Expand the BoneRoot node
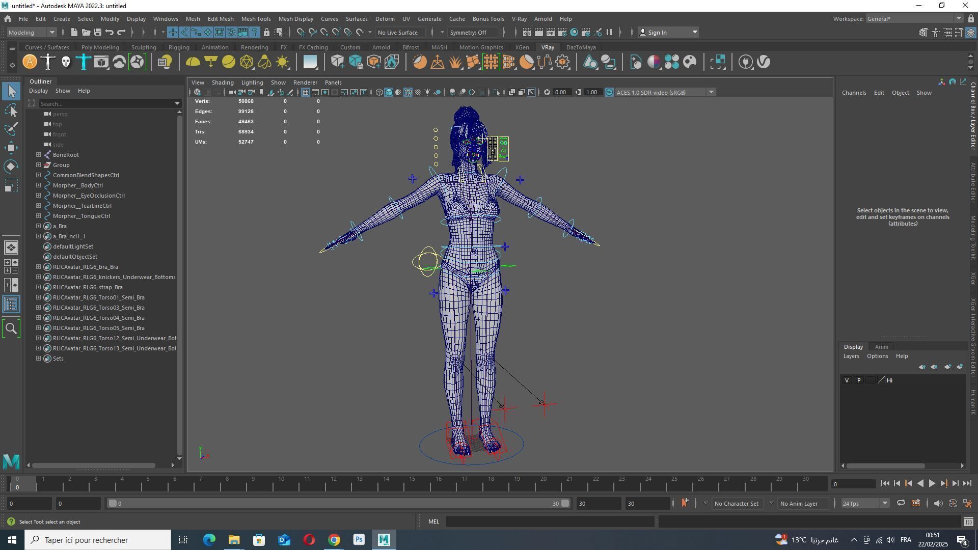The width and height of the screenshot is (978, 550). [x=38, y=155]
